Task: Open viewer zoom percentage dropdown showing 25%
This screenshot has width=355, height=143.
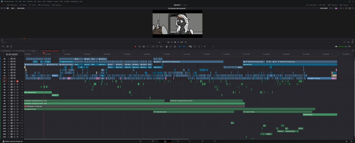Action: click(14, 8)
